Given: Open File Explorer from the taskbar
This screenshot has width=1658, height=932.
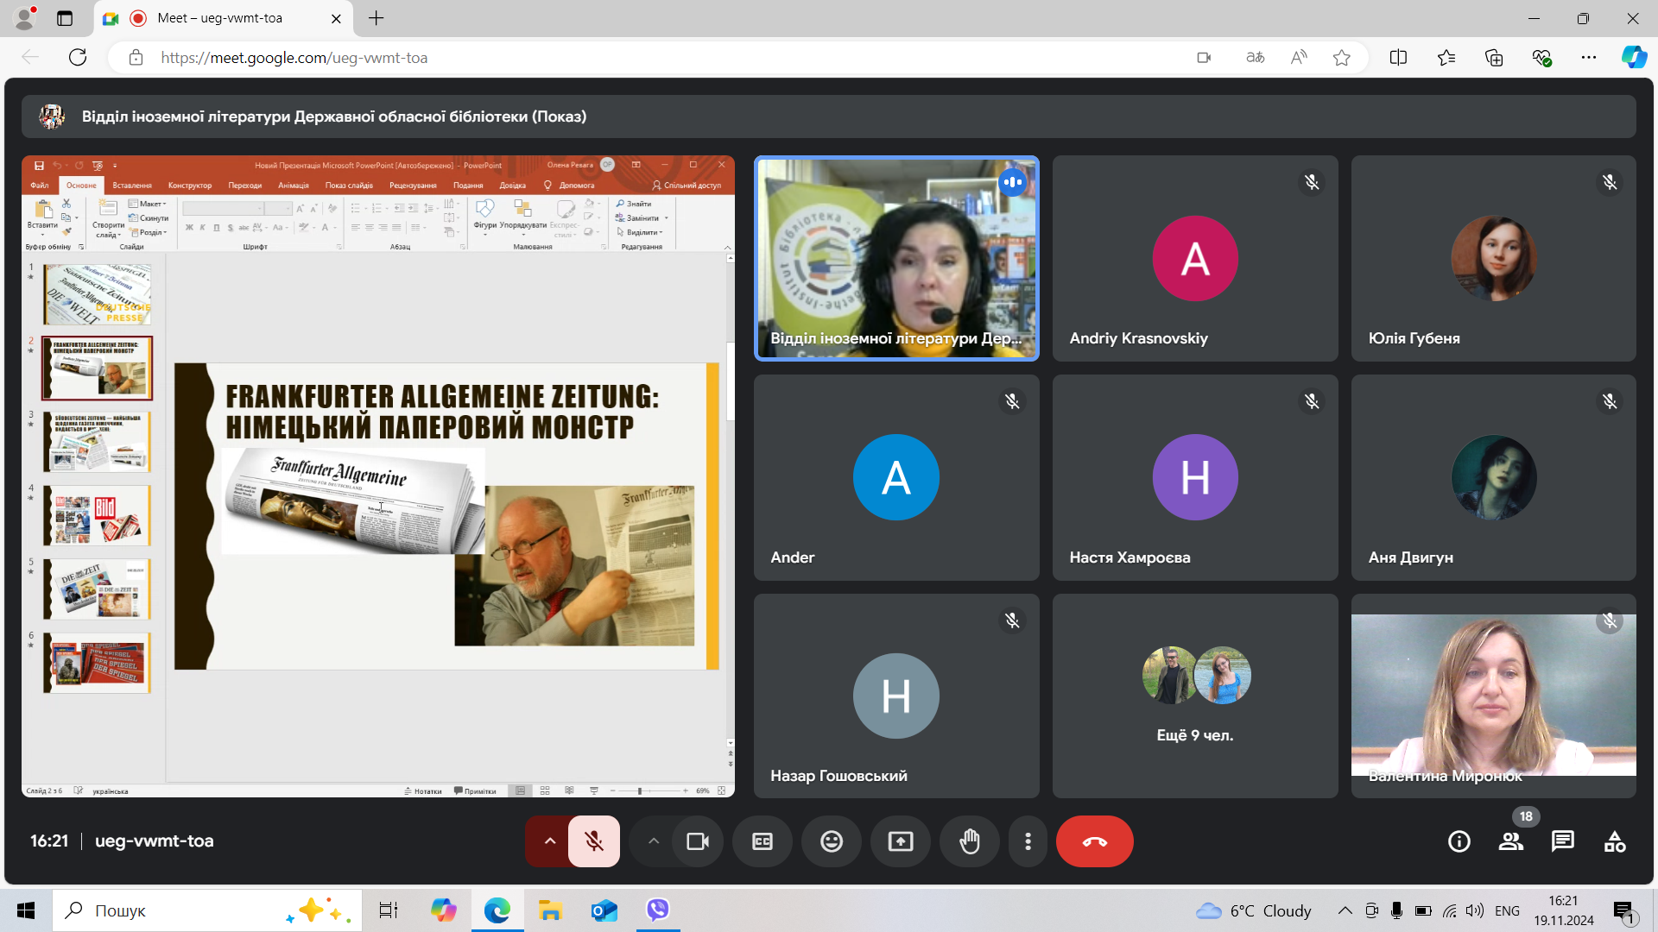Looking at the screenshot, I should click(x=550, y=910).
